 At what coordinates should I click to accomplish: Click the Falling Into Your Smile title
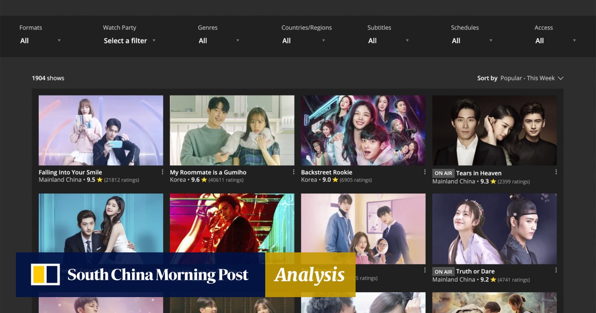tap(70, 172)
